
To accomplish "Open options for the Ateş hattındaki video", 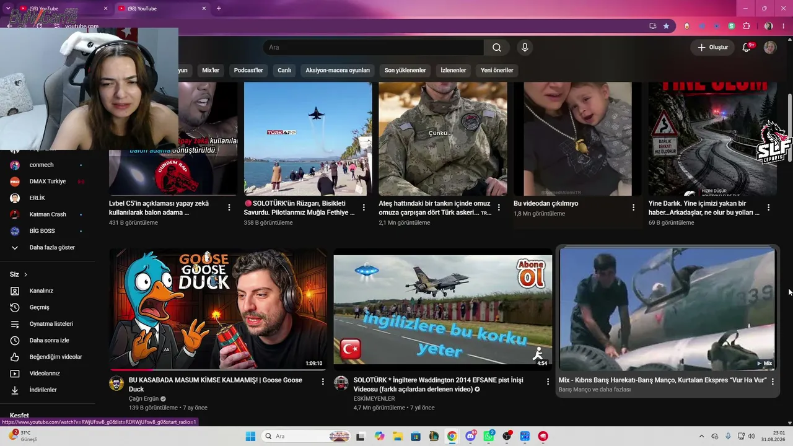I will (499, 208).
